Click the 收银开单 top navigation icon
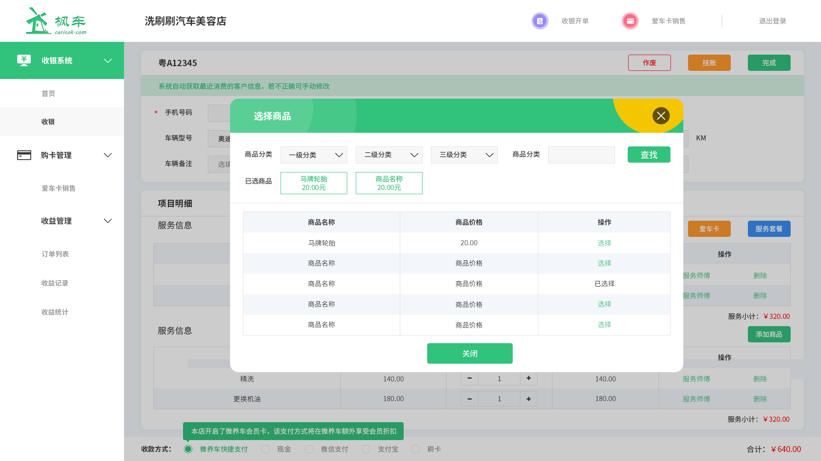The image size is (821, 461). 540,21
